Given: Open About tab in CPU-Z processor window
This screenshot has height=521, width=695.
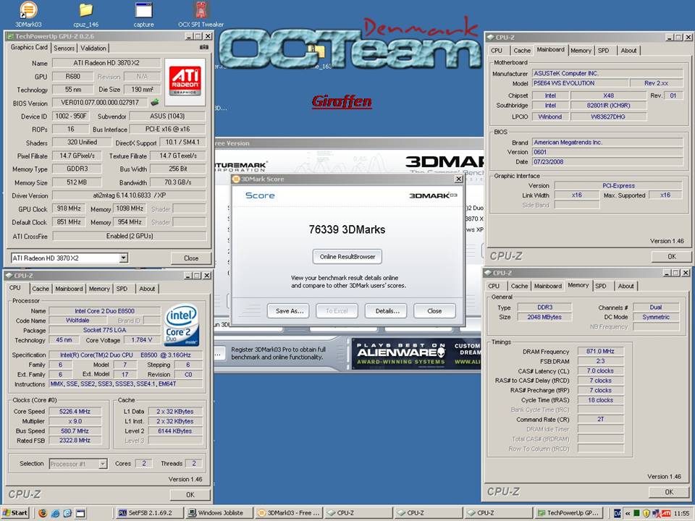Looking at the screenshot, I should [x=147, y=289].
